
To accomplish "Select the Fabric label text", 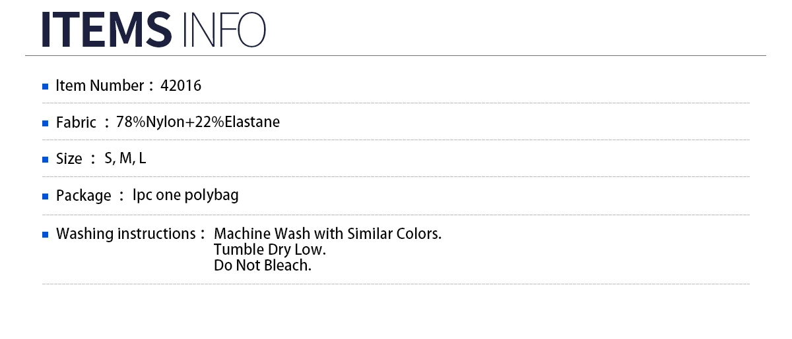I will (76, 122).
